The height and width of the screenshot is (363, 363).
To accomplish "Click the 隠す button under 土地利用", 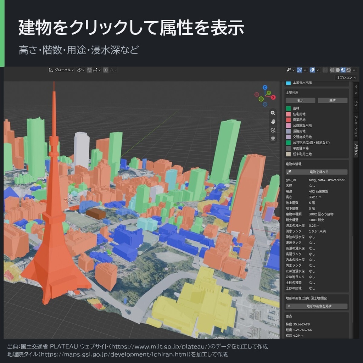I will point(333,100).
